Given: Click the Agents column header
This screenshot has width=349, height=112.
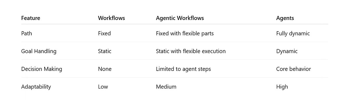Looking at the screenshot, I should 285,18.
